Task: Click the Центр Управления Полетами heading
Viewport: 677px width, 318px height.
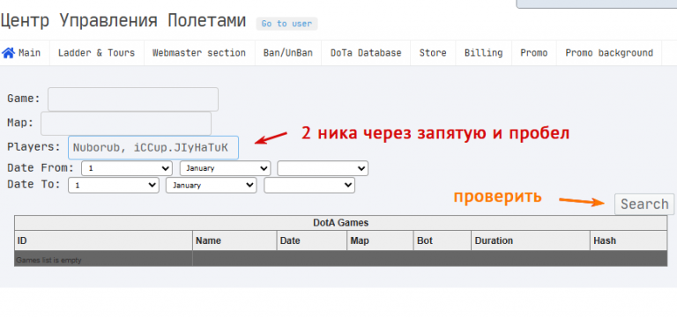Action: (123, 20)
